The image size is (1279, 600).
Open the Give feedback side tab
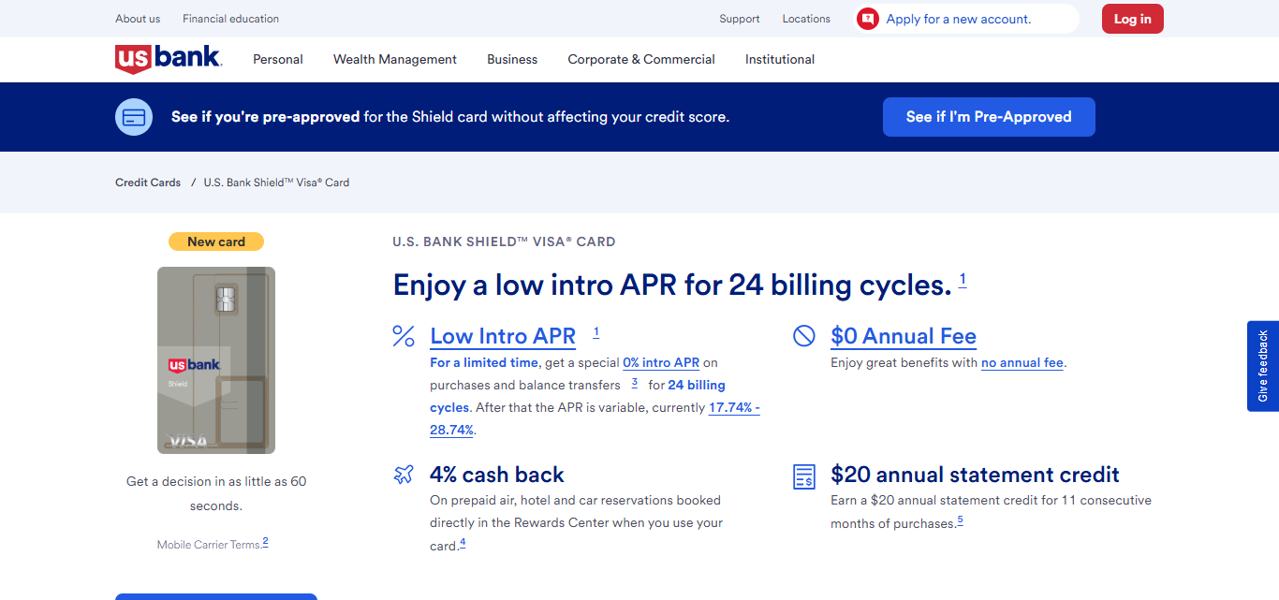point(1263,366)
